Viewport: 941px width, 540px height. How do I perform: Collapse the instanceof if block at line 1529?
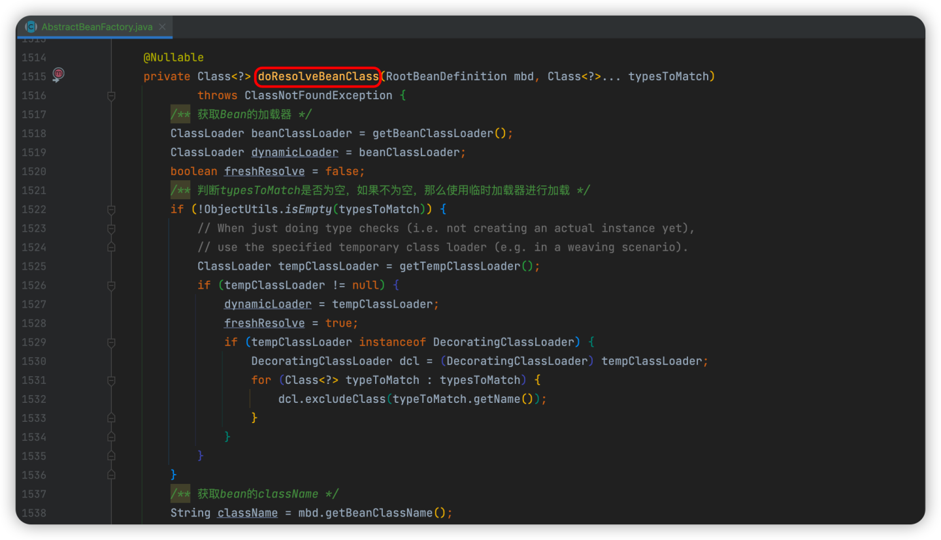[111, 342]
